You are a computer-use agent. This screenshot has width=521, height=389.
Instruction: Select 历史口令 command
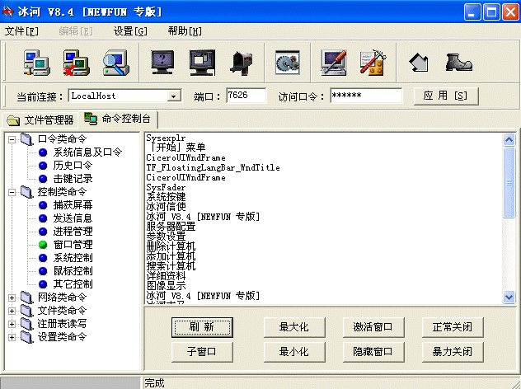(73, 166)
